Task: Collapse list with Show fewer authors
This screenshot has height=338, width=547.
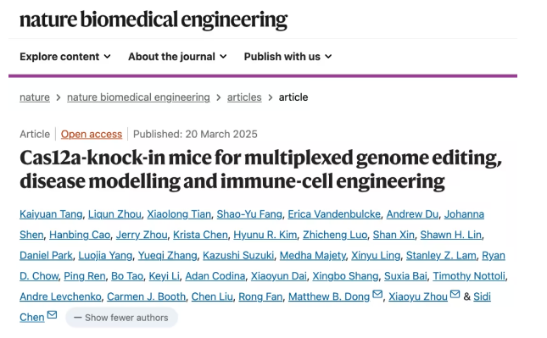Action: [x=121, y=318]
